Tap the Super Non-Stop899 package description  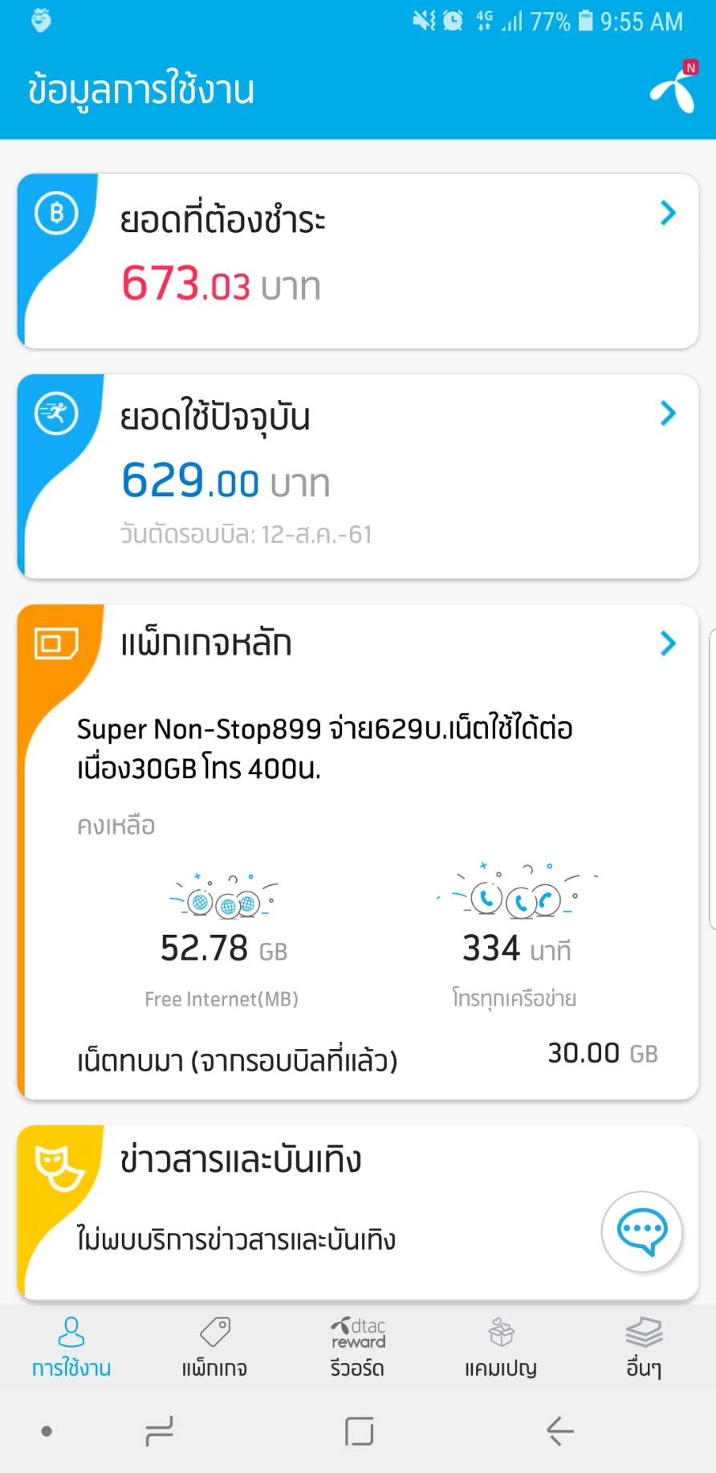point(324,749)
